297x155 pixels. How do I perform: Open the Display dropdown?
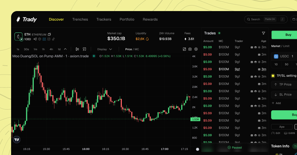(x=104, y=49)
